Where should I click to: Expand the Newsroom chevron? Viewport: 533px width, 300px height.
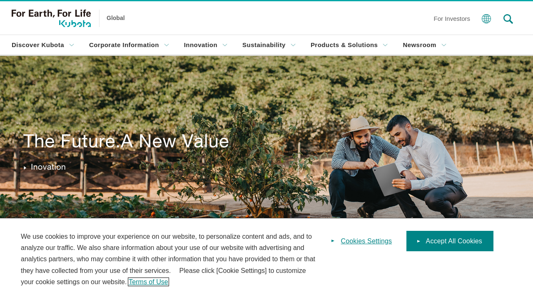coord(444,45)
